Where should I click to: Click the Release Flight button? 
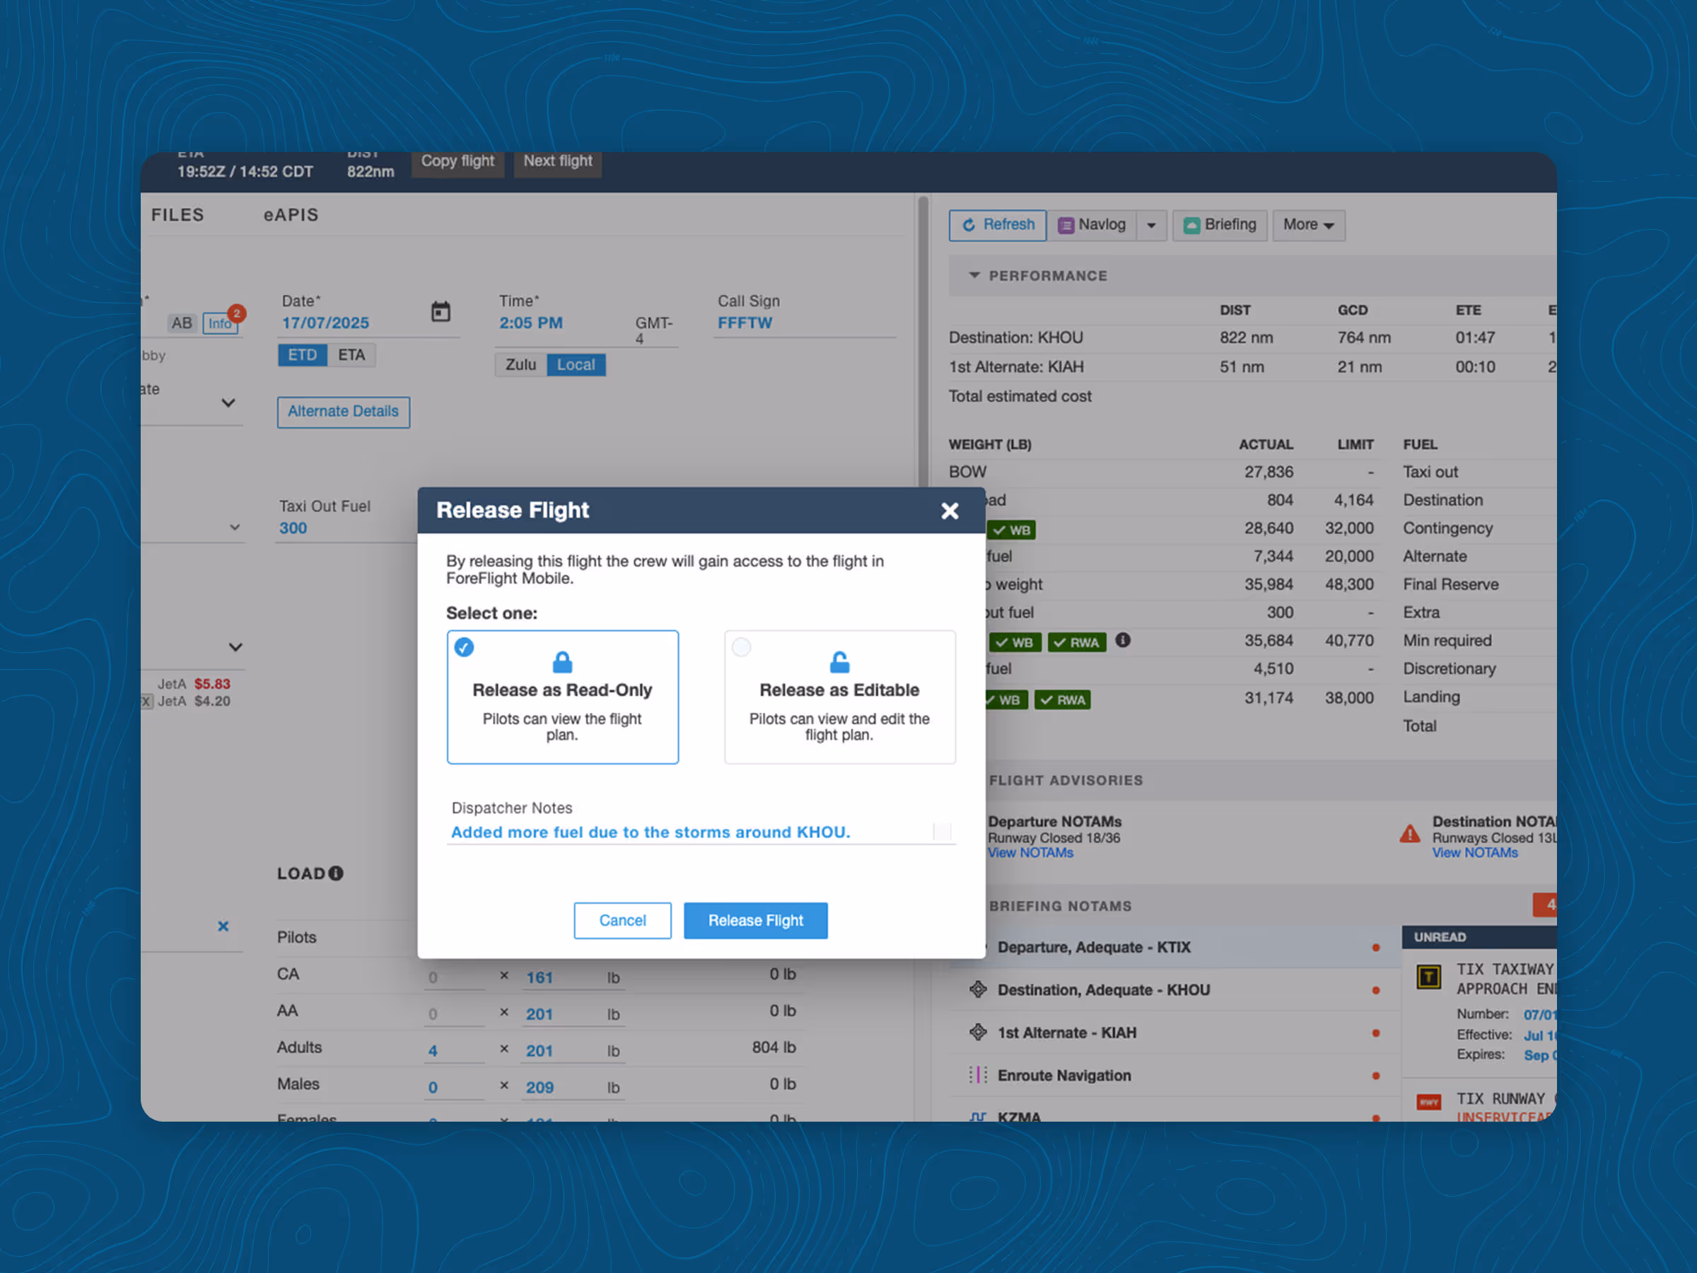755,920
